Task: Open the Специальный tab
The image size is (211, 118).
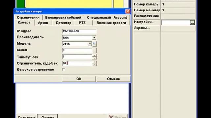Action: (x=99, y=17)
